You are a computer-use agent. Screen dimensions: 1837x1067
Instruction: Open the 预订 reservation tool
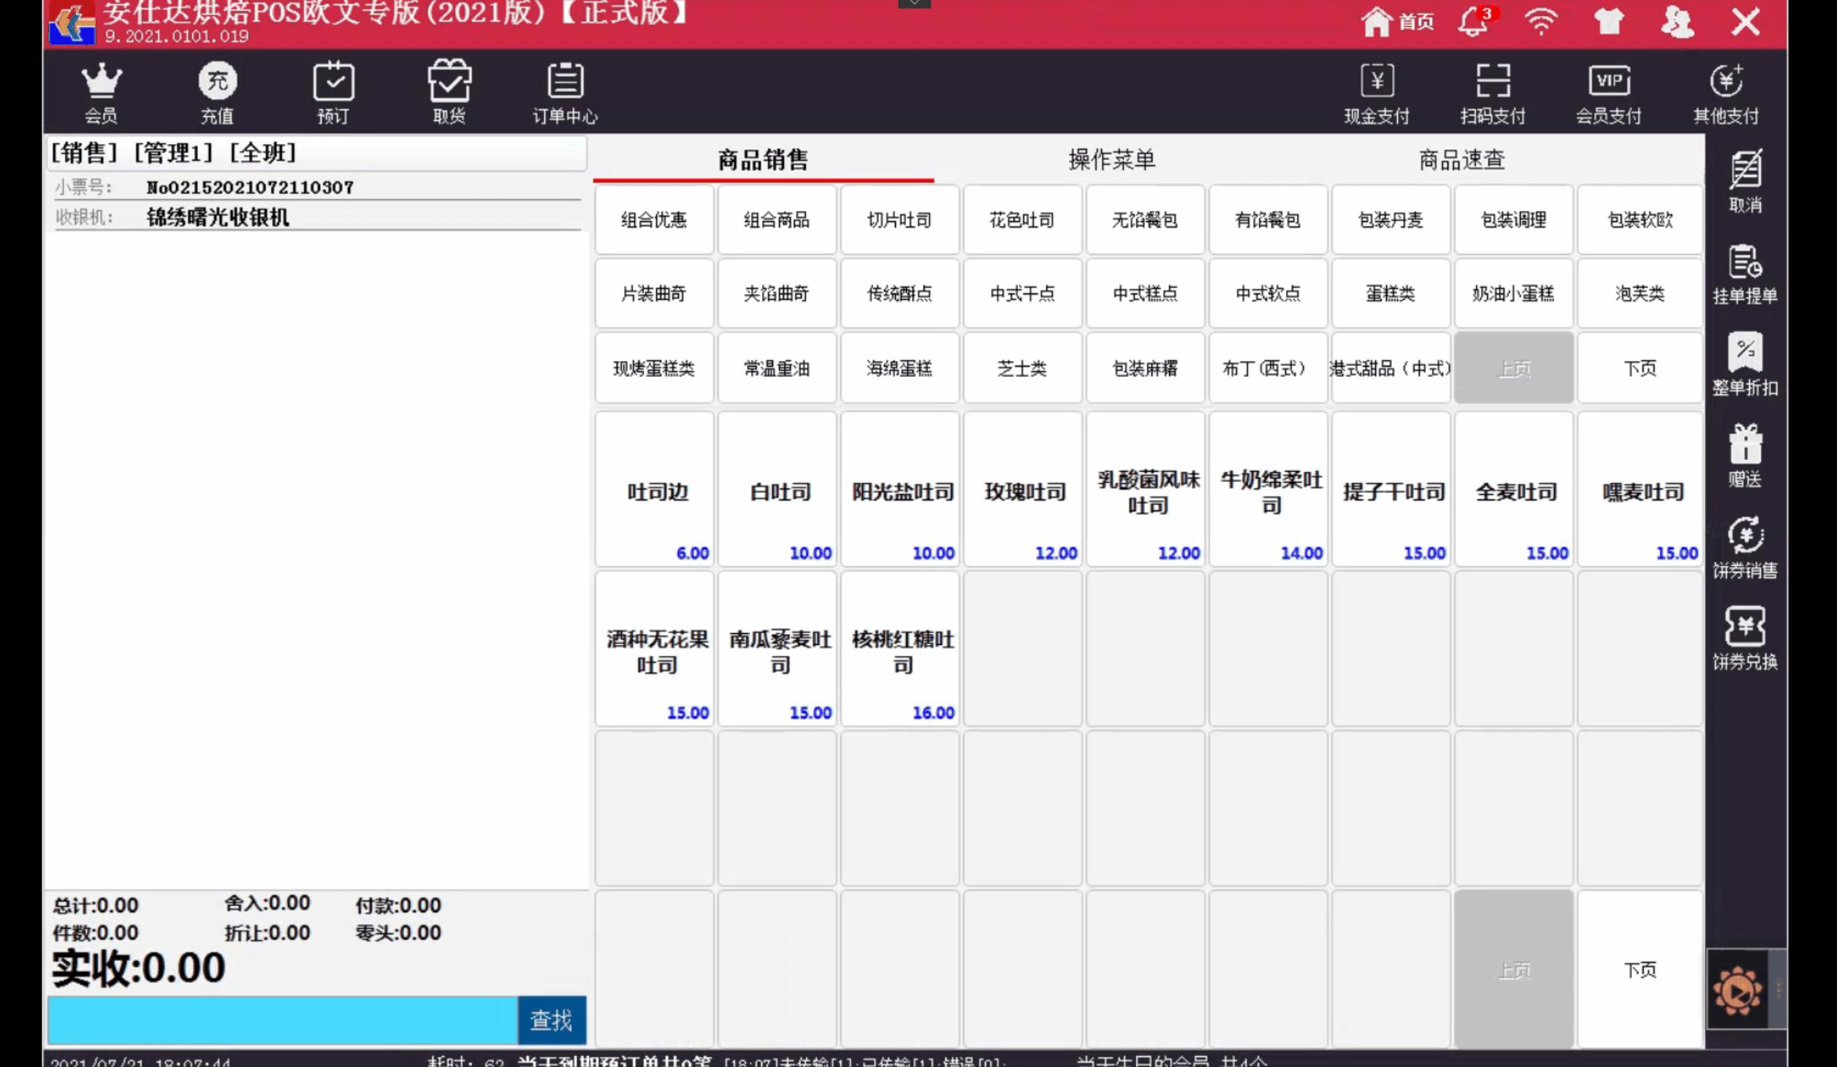click(335, 90)
